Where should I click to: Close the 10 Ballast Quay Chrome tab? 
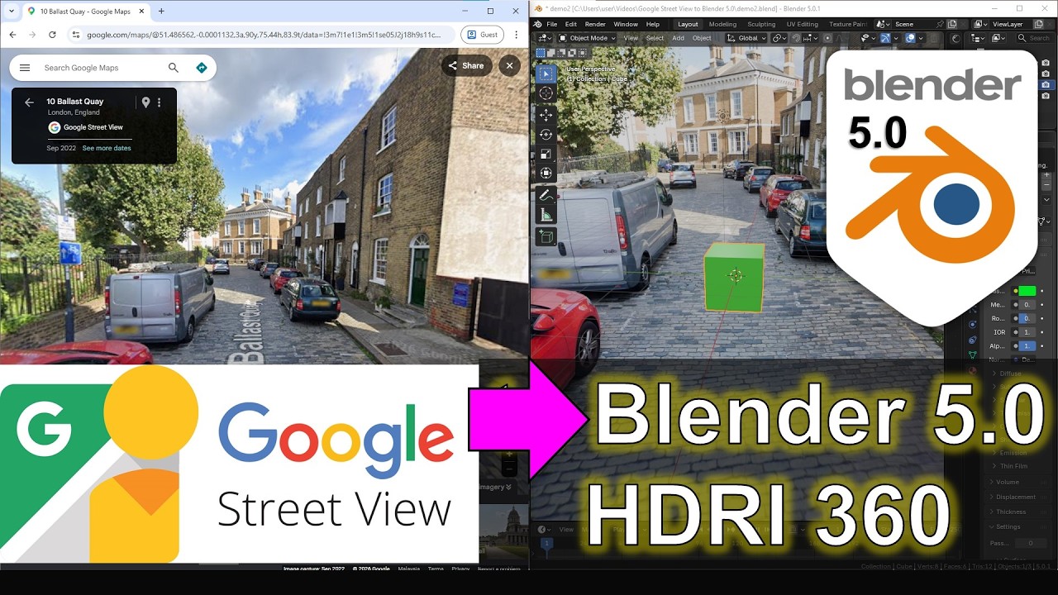click(x=142, y=11)
